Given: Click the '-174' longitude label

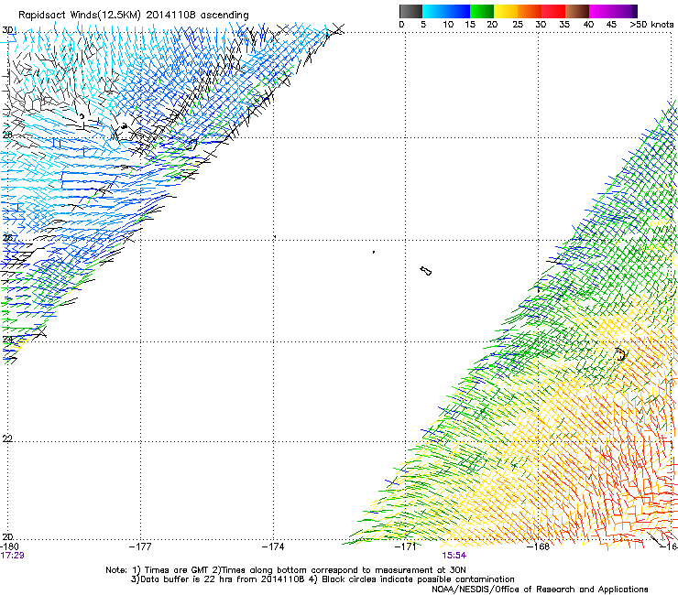Looking at the screenshot, I should tap(273, 546).
